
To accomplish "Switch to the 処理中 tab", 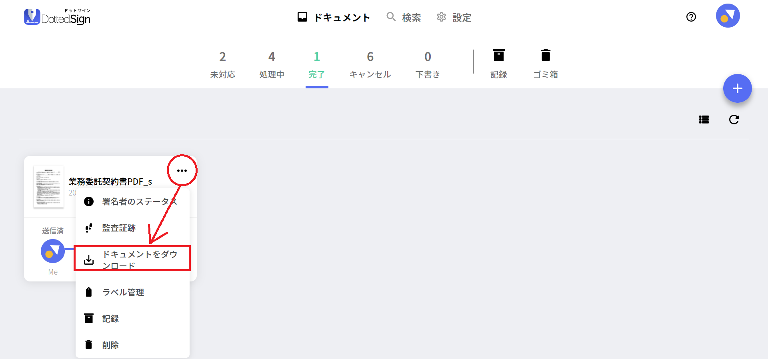I will coord(272,64).
